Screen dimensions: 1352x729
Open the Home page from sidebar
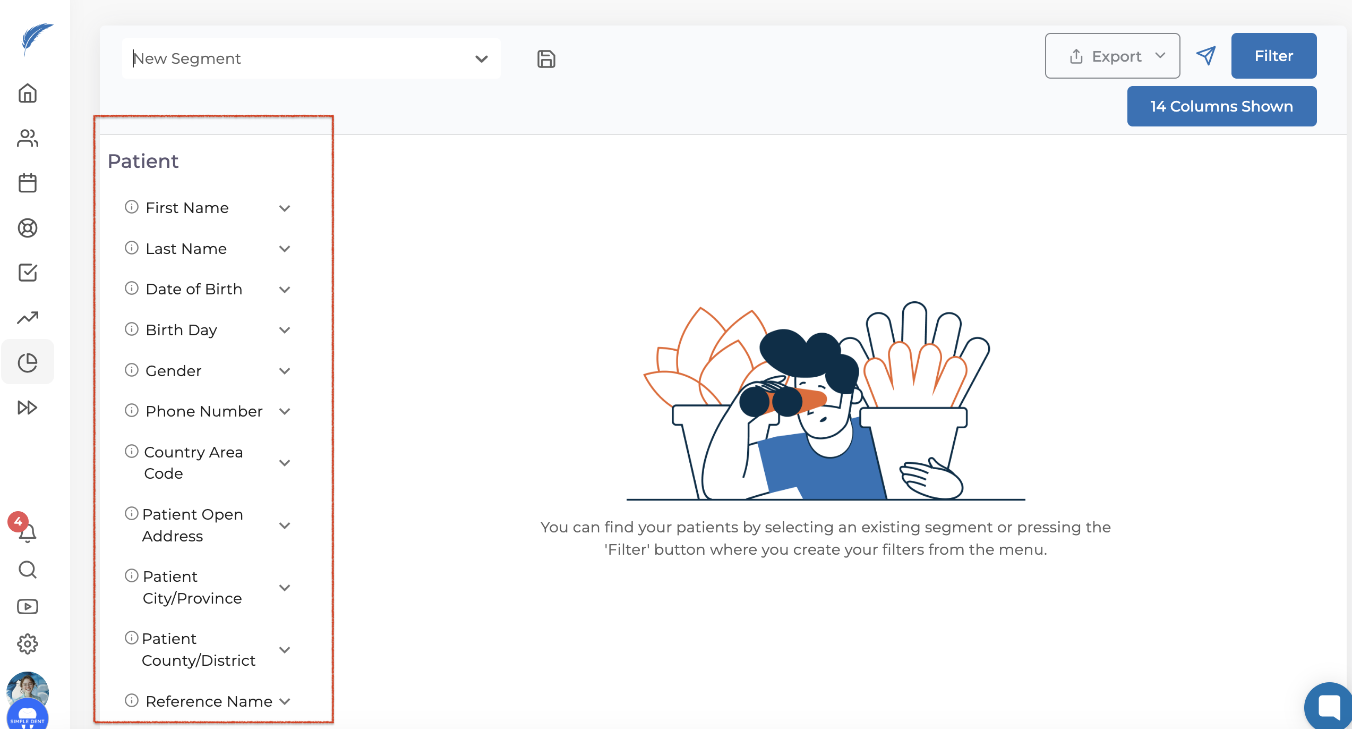[28, 94]
